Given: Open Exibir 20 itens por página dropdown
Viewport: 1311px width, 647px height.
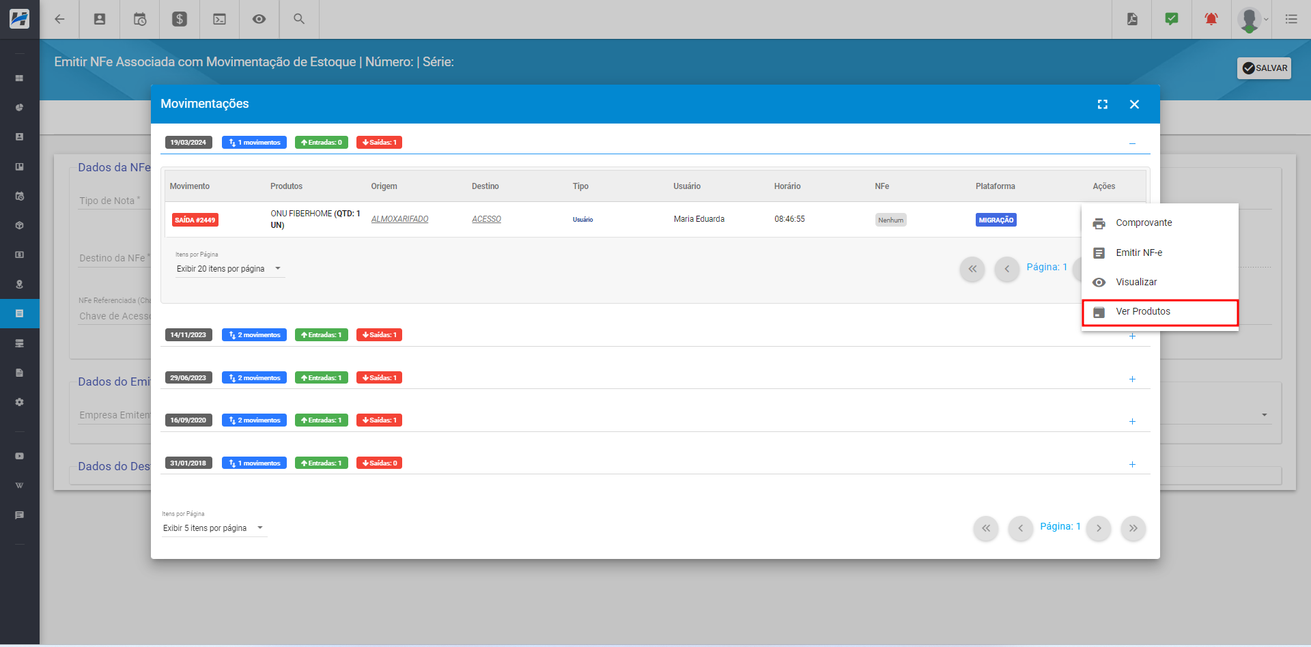Looking at the screenshot, I should 229,269.
